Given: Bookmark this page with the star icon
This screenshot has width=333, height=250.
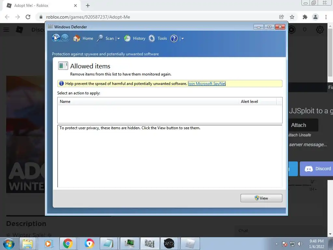Looking at the screenshot, I should pos(292,17).
